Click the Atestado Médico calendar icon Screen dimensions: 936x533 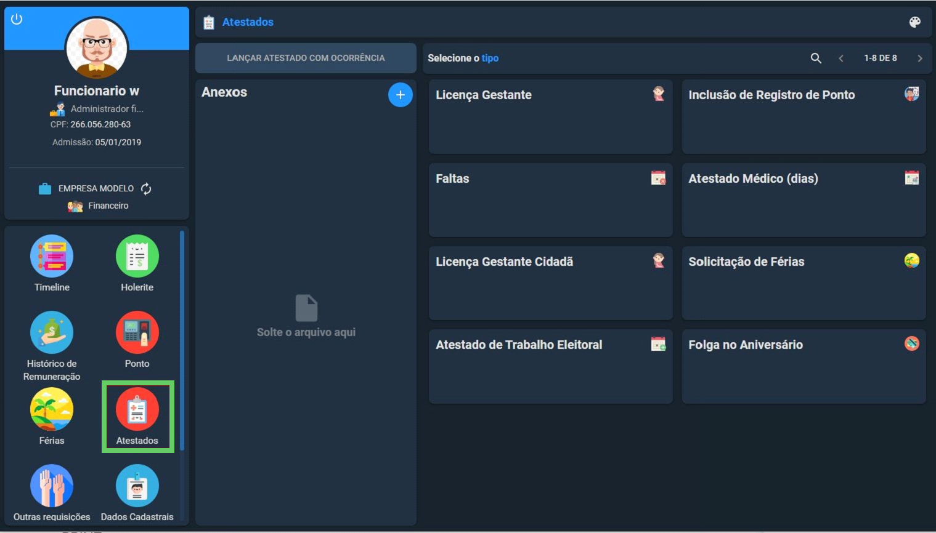tap(912, 178)
